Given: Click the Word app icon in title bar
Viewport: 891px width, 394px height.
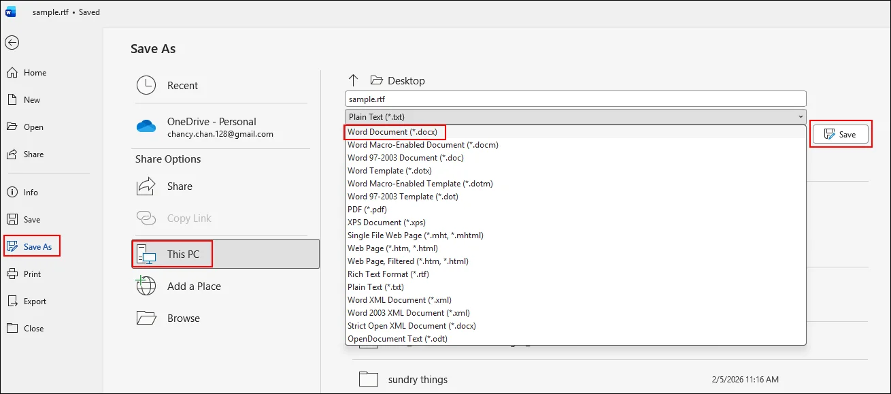Looking at the screenshot, I should (12, 12).
